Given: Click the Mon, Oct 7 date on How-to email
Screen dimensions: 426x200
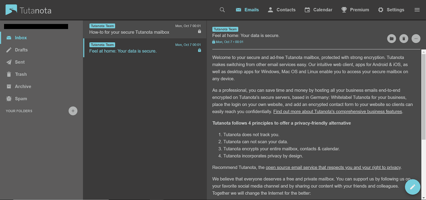Looking at the screenshot, I should [x=188, y=26].
